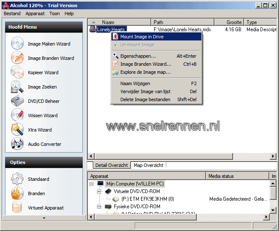Collapse Fysieke DVD/CD-ROM tree node
Image resolution: width=279 pixels, height=231 pixels.
point(99,207)
